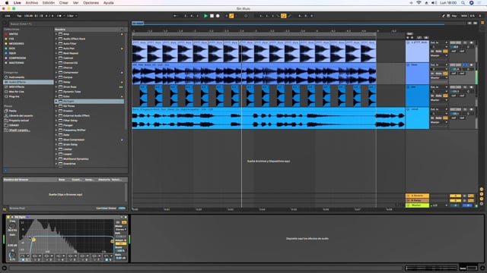Click the Link button in the control bar

point(8,16)
